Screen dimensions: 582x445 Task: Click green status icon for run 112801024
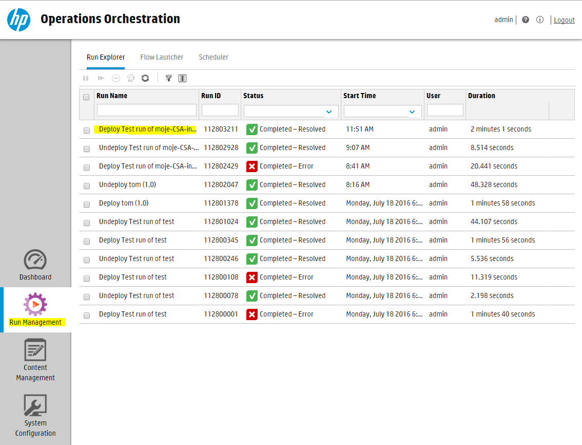[252, 222]
